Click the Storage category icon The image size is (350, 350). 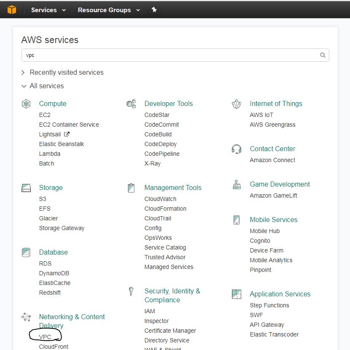point(26,188)
